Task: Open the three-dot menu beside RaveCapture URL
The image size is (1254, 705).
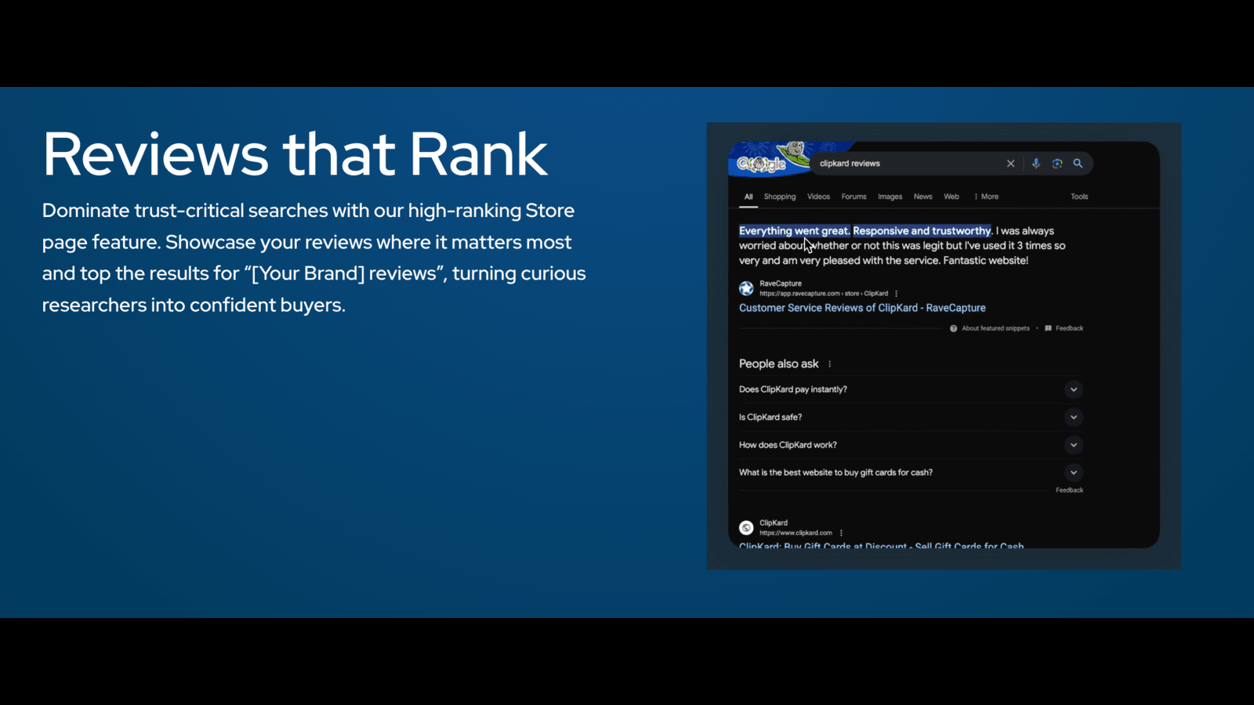Action: click(x=897, y=294)
